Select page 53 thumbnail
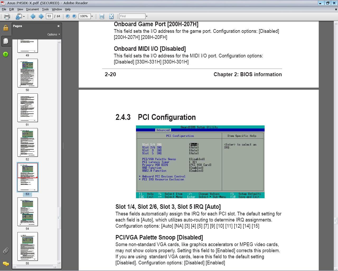 pyautogui.click(x=27, y=177)
